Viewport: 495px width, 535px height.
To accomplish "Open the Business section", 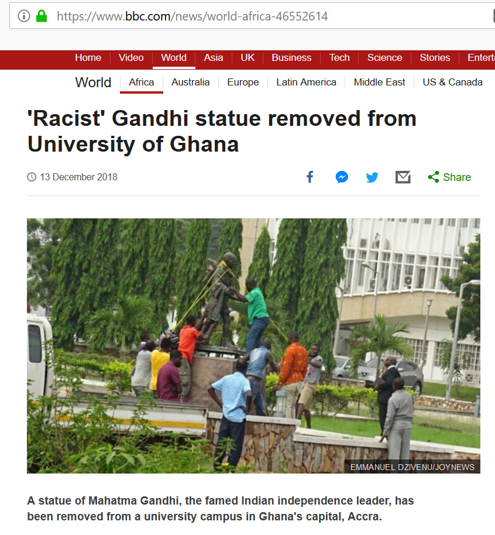I will click(291, 58).
